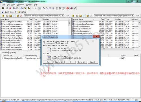The height and width of the screenshot is (102, 141).
Task: Switch to small icons view
Action: pos(47,8)
